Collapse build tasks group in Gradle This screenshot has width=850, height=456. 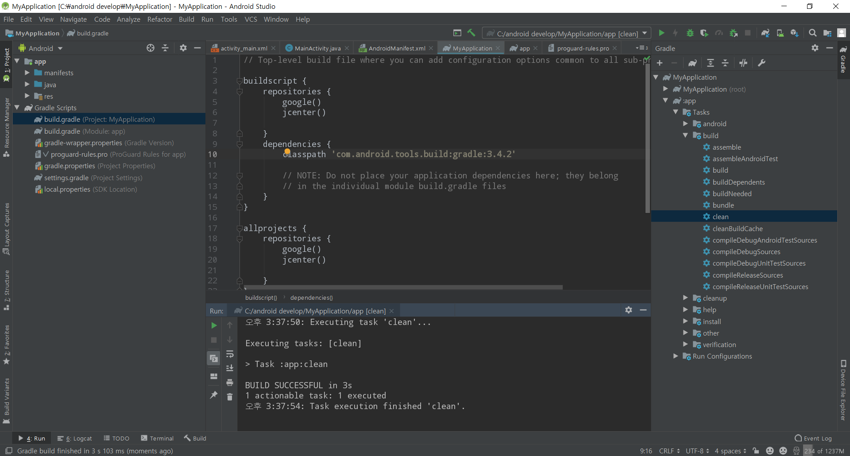(685, 135)
